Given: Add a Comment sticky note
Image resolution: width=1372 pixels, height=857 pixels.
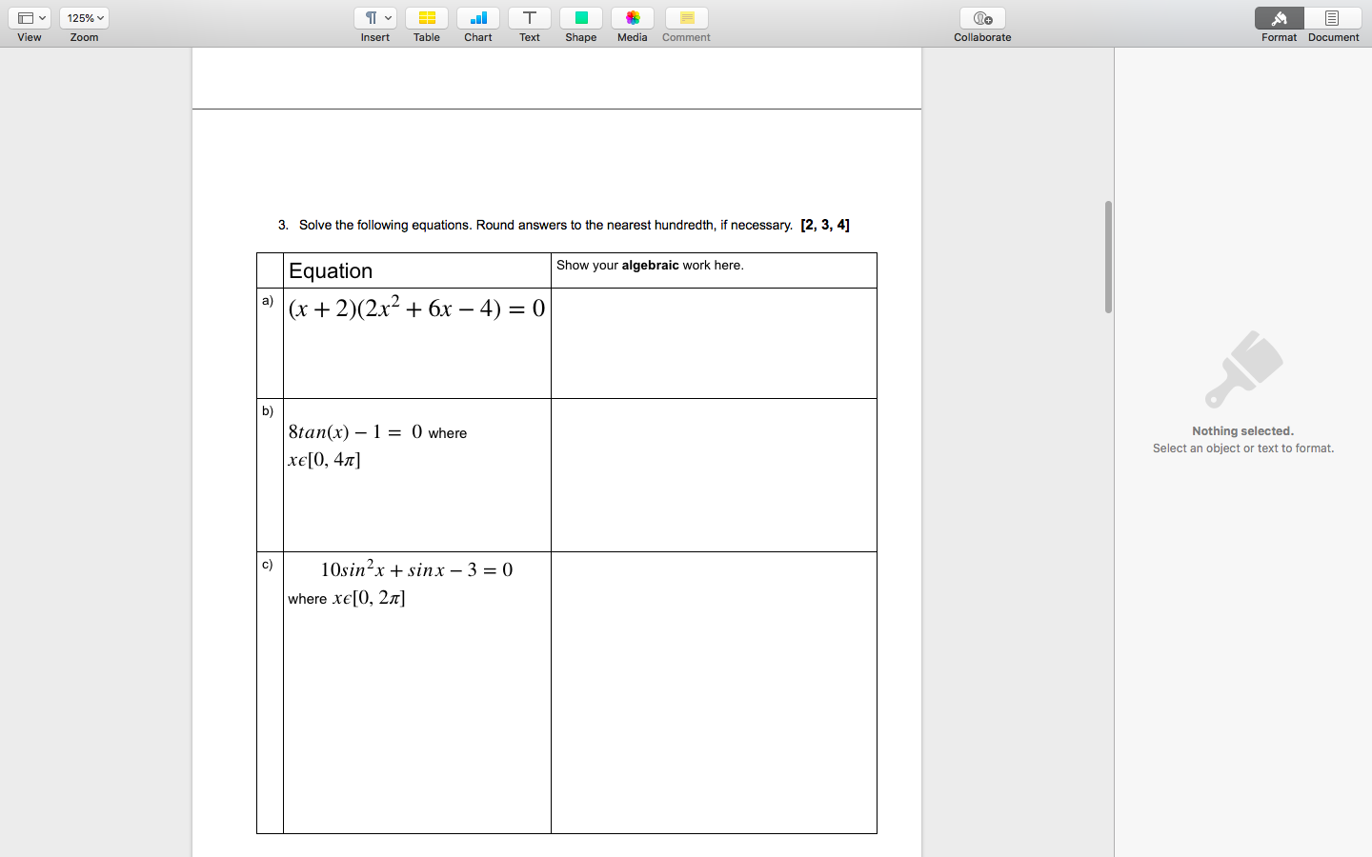Looking at the screenshot, I should [686, 18].
